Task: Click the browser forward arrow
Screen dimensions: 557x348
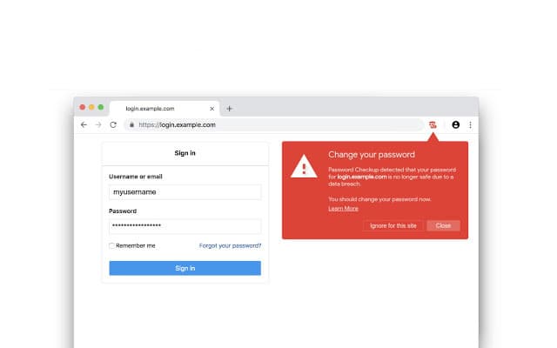Action: (x=98, y=124)
